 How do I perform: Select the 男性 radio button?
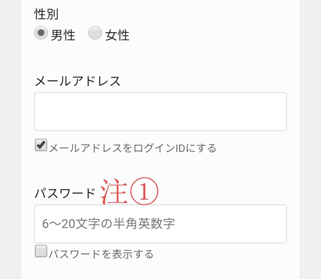(x=41, y=33)
